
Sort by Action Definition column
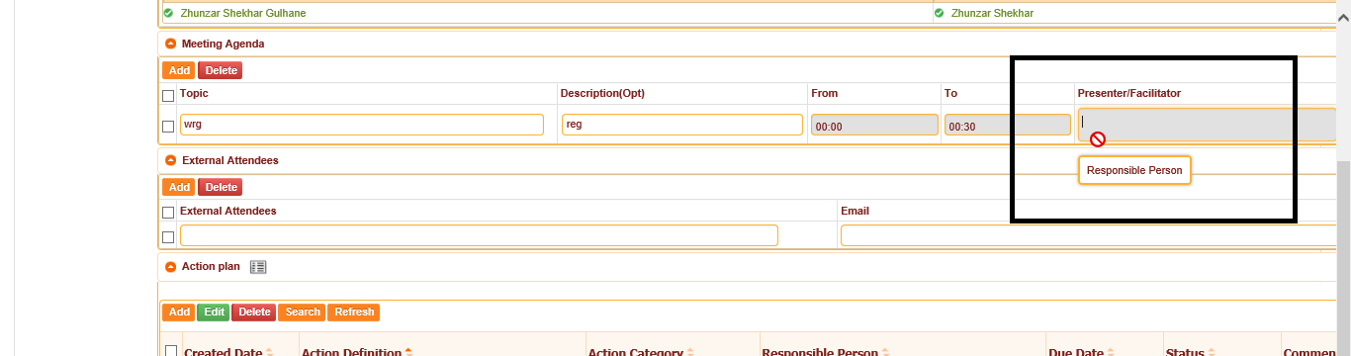coord(408,353)
